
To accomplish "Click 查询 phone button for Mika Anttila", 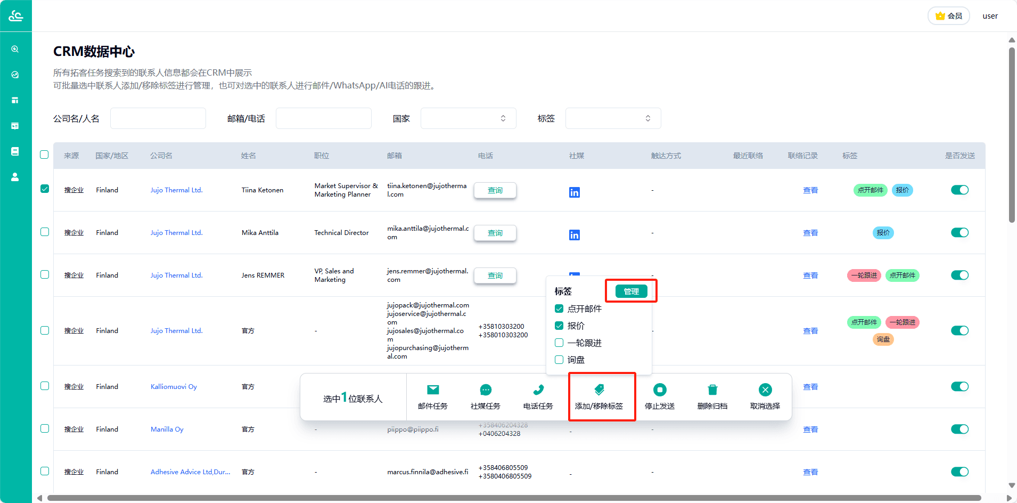I will pyautogui.click(x=495, y=233).
